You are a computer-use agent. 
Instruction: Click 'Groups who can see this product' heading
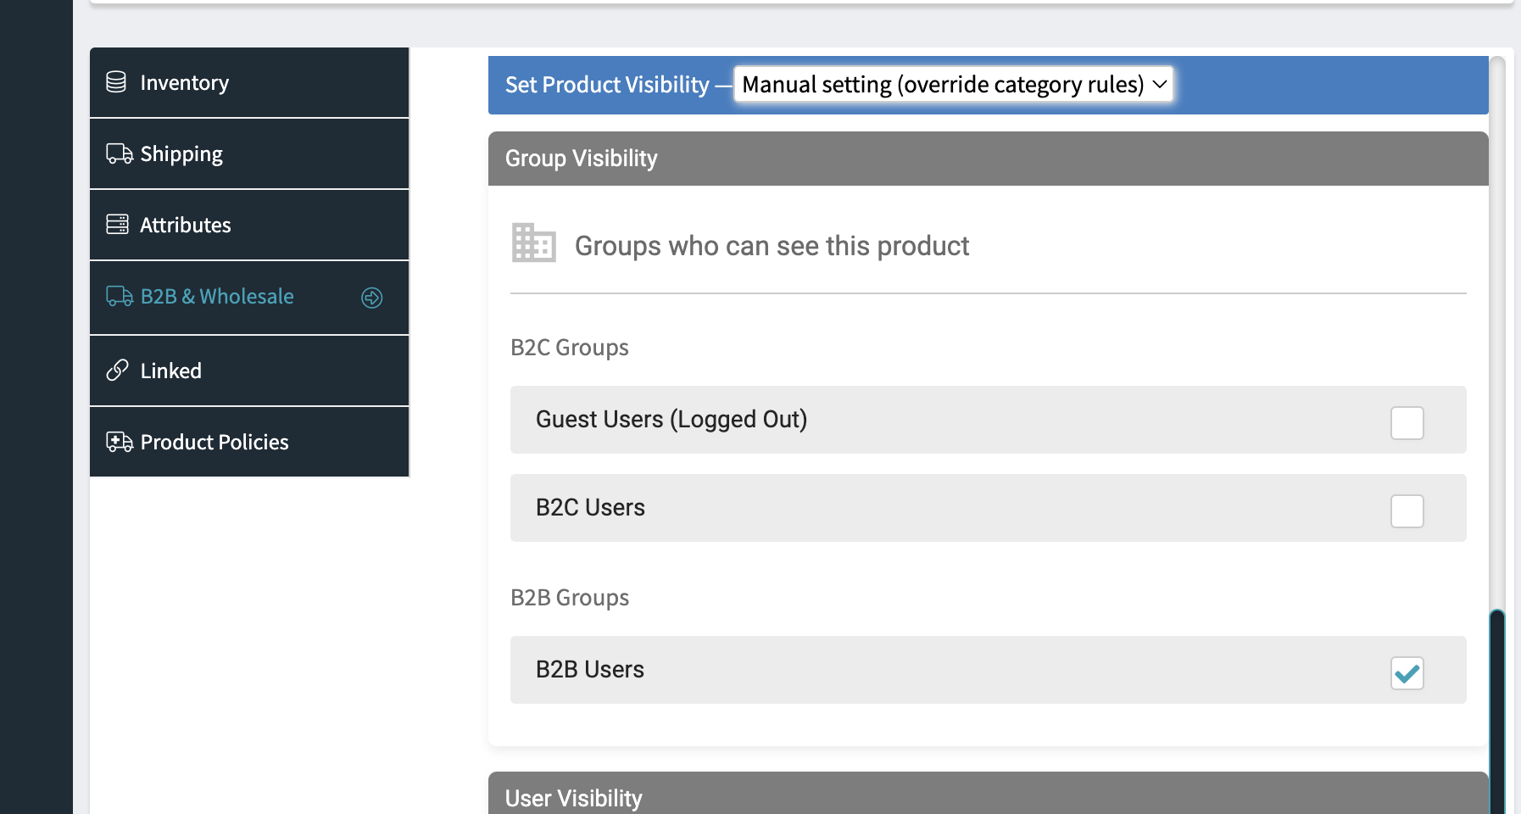click(772, 246)
